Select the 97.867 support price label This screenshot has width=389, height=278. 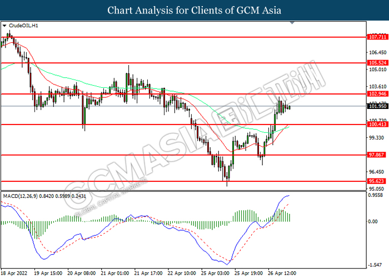(x=376, y=155)
